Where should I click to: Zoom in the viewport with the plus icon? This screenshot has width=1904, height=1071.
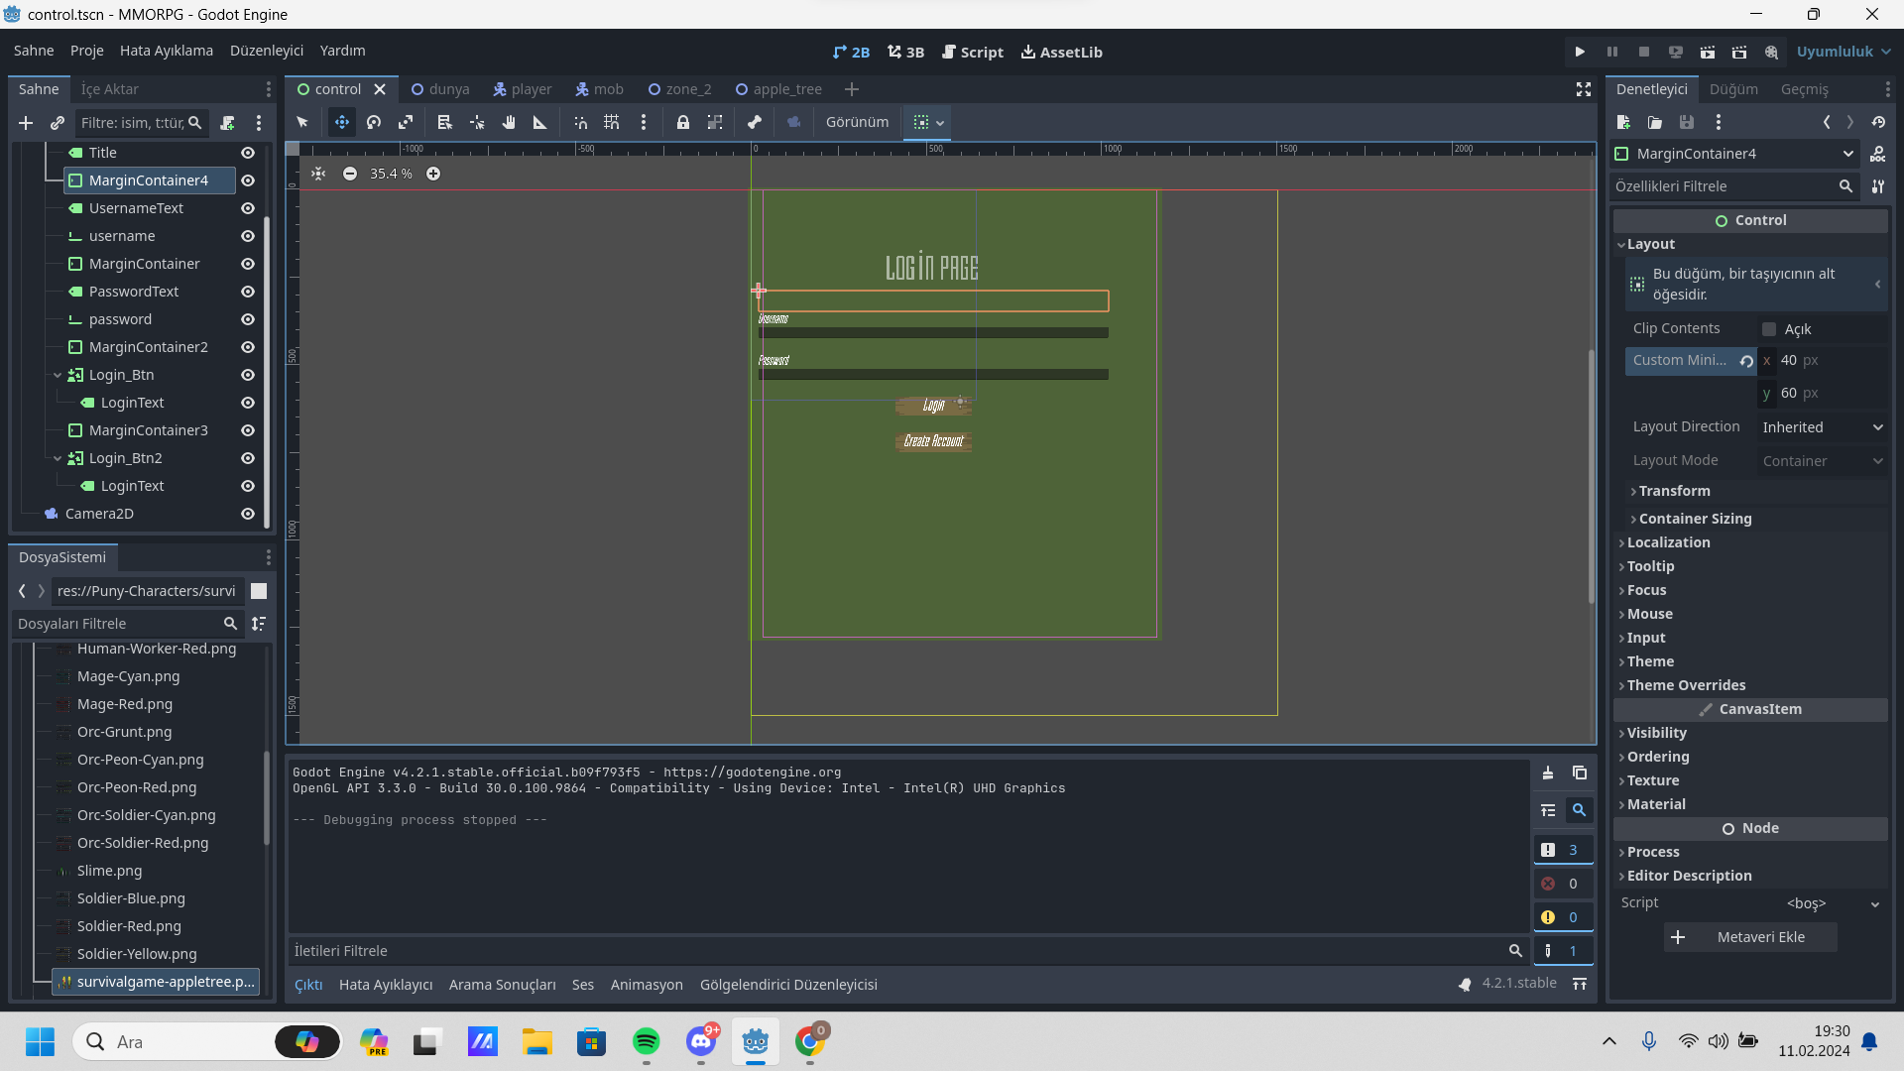point(433,174)
